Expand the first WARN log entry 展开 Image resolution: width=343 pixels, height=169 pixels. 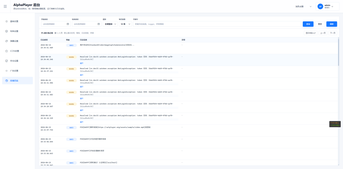point(82,63)
